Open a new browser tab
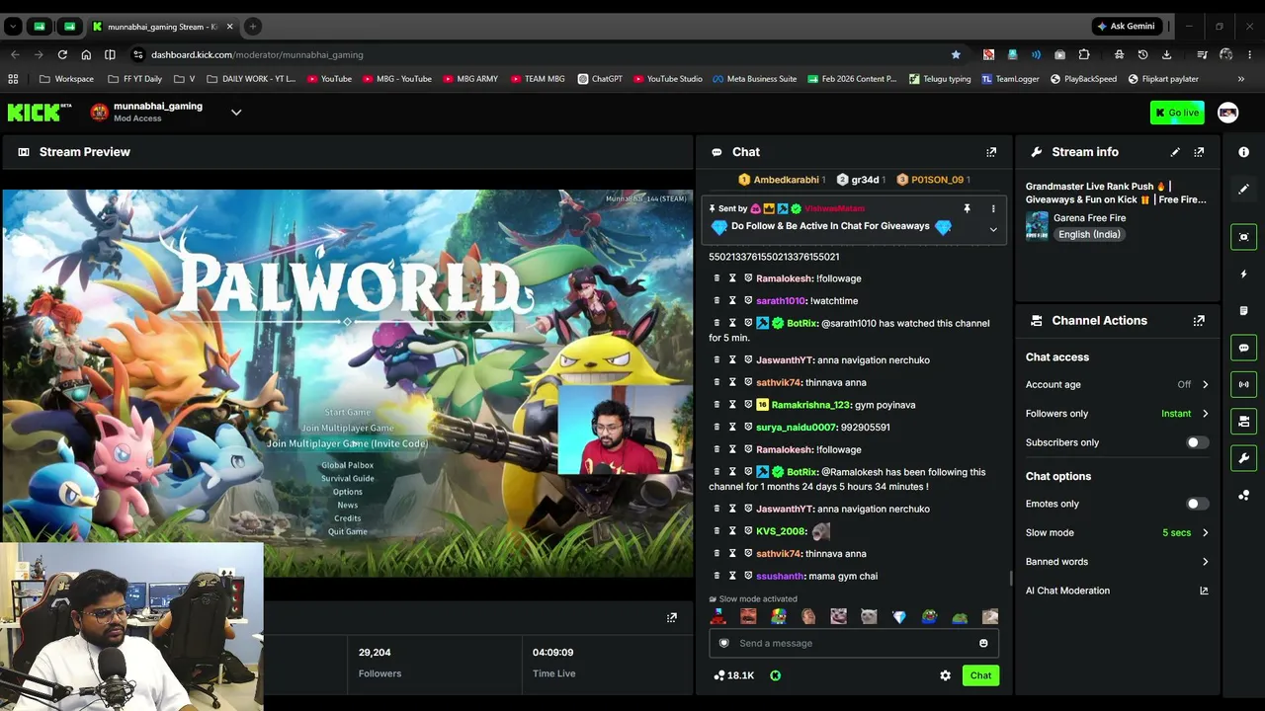 [253, 27]
